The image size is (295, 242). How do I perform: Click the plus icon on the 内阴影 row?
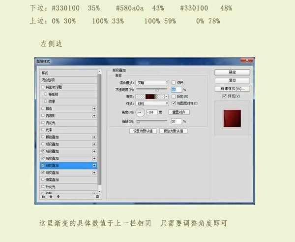coord(94,116)
